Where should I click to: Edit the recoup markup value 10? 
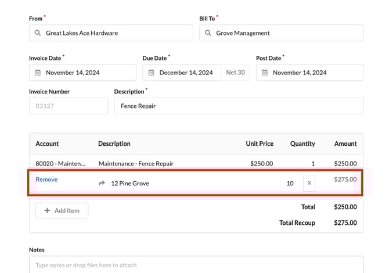coord(290,184)
